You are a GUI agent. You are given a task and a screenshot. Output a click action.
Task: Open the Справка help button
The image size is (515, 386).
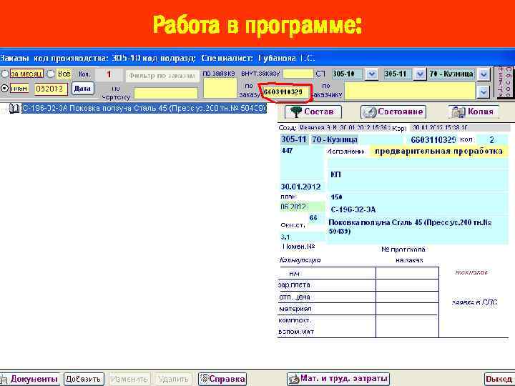222,380
